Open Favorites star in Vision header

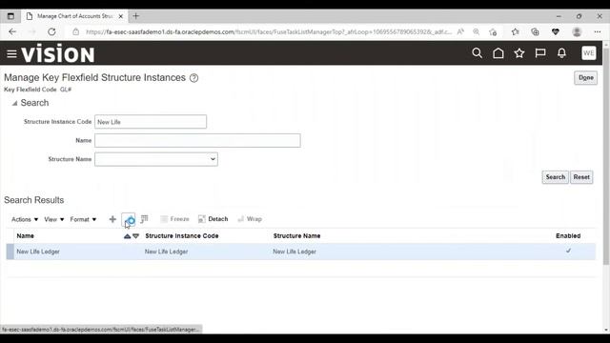point(518,53)
